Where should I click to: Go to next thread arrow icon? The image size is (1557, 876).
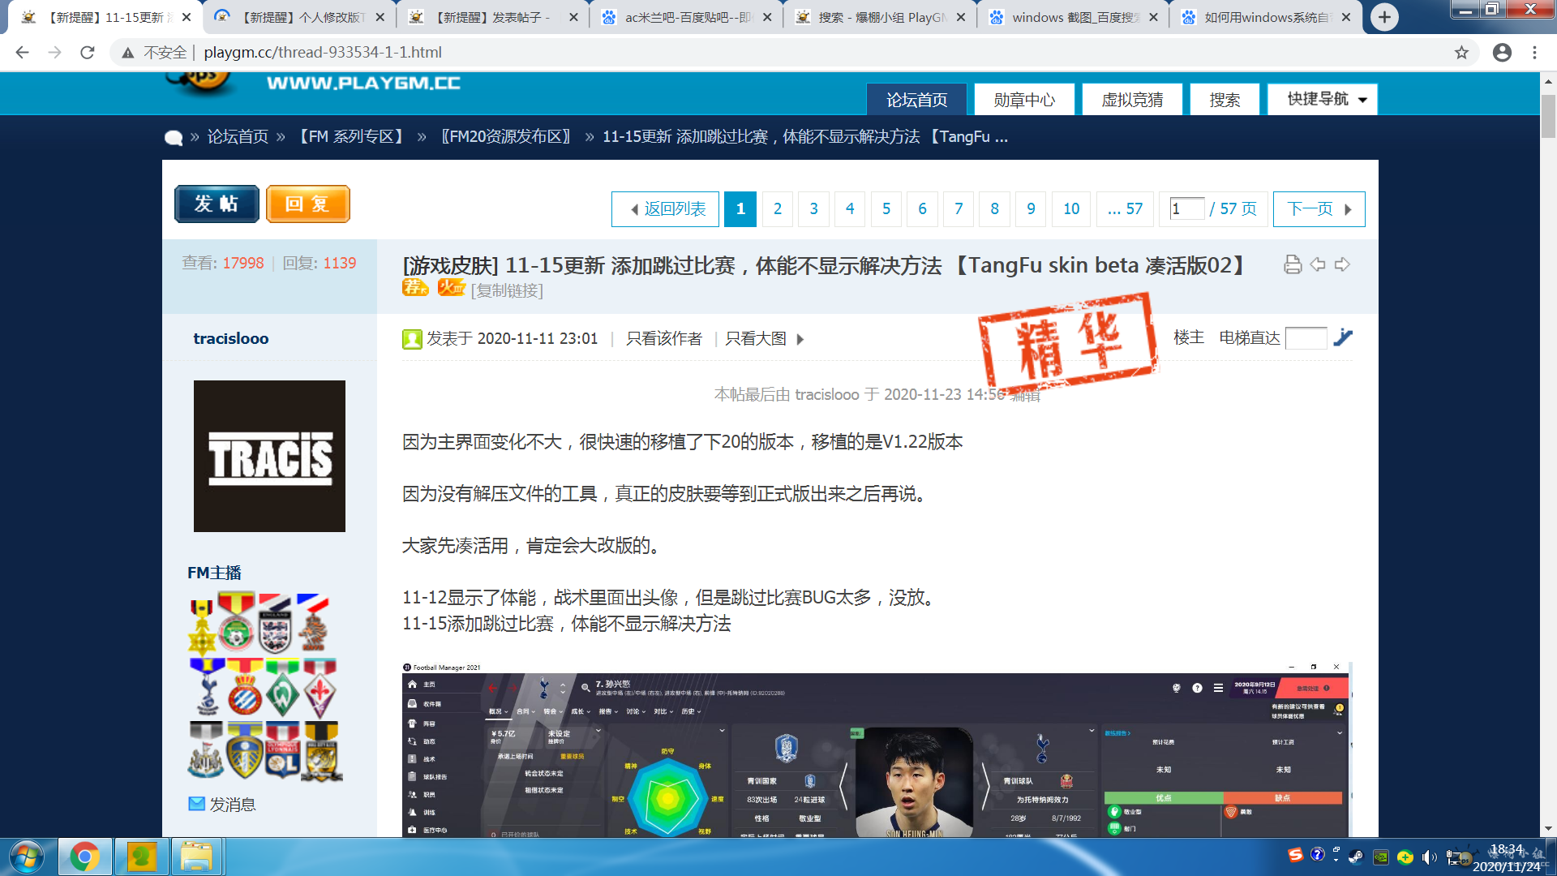coord(1342,264)
